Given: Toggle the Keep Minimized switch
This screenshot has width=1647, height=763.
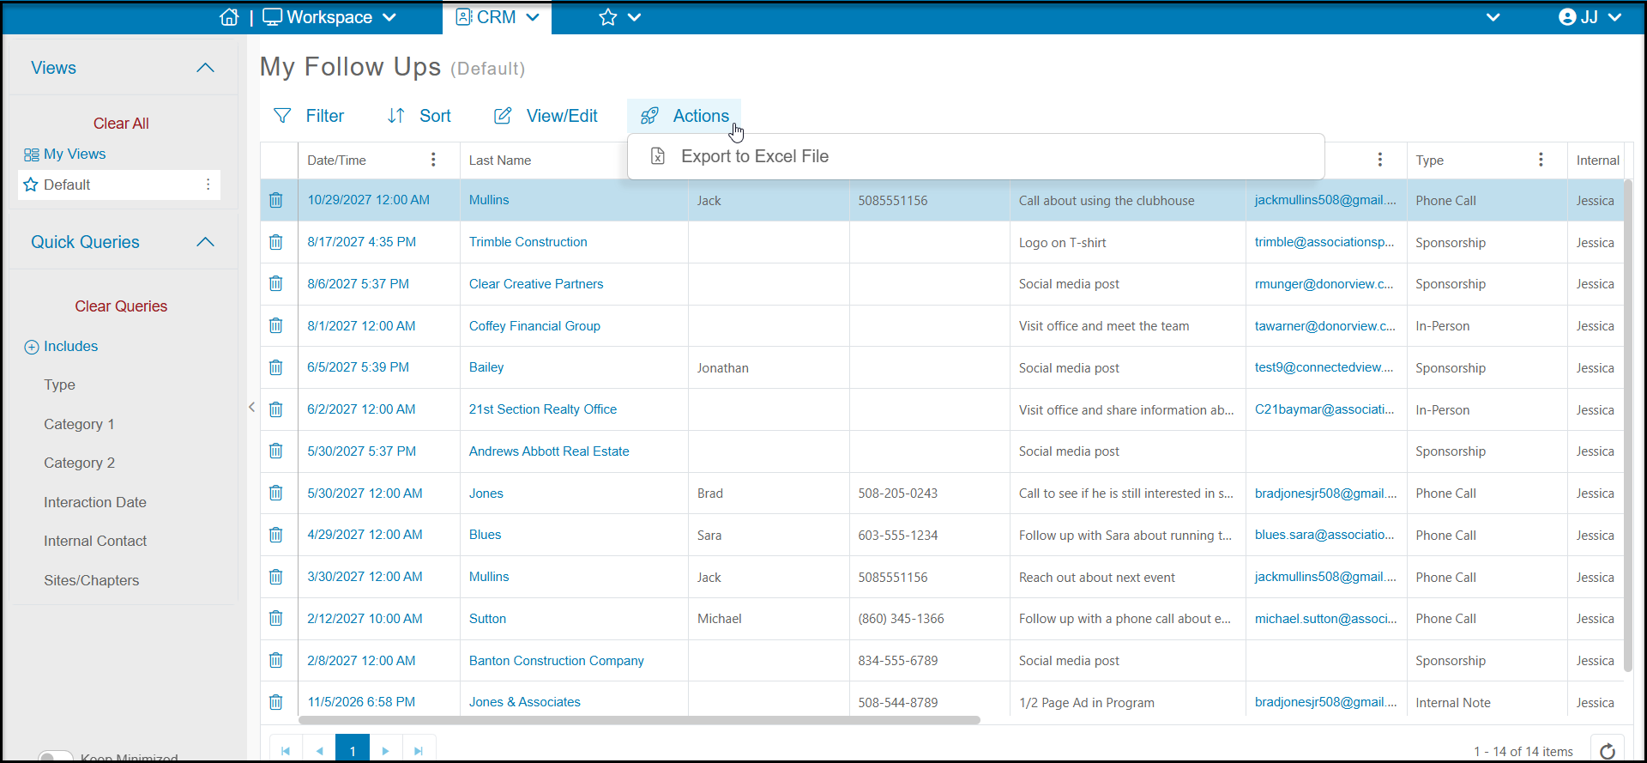Looking at the screenshot, I should [56, 757].
